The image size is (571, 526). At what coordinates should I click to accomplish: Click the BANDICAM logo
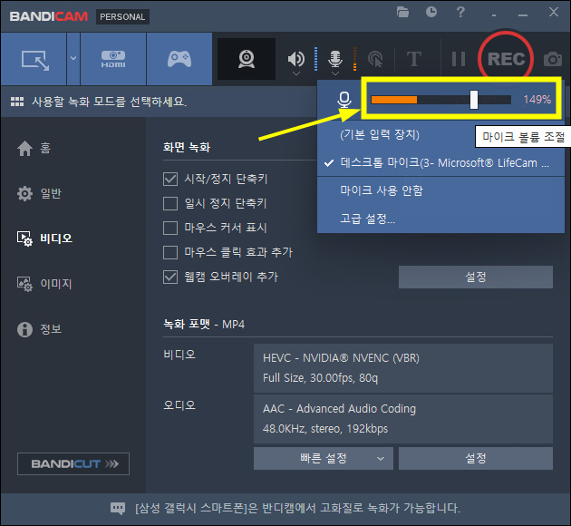49,16
